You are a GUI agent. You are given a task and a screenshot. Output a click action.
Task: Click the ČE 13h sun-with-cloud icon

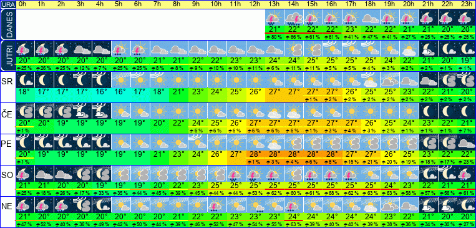point(274,111)
